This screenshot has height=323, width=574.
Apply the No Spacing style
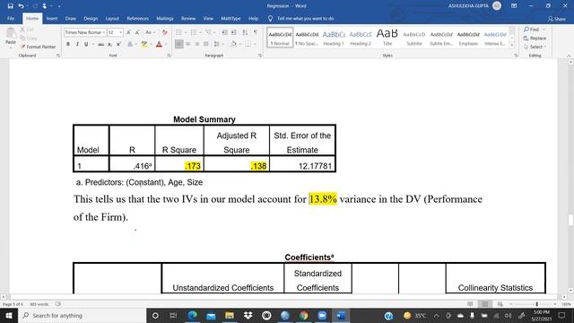tap(307, 38)
